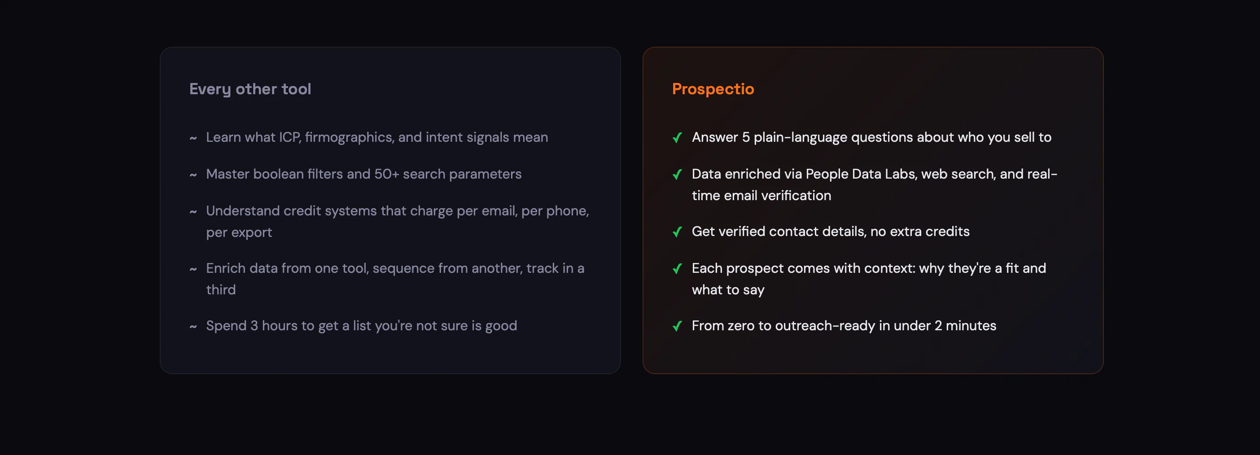Screen dimensions: 1260x455
Task: Click the tilde bullet before 'Learn what ICP'
Action: pyautogui.click(x=193, y=139)
